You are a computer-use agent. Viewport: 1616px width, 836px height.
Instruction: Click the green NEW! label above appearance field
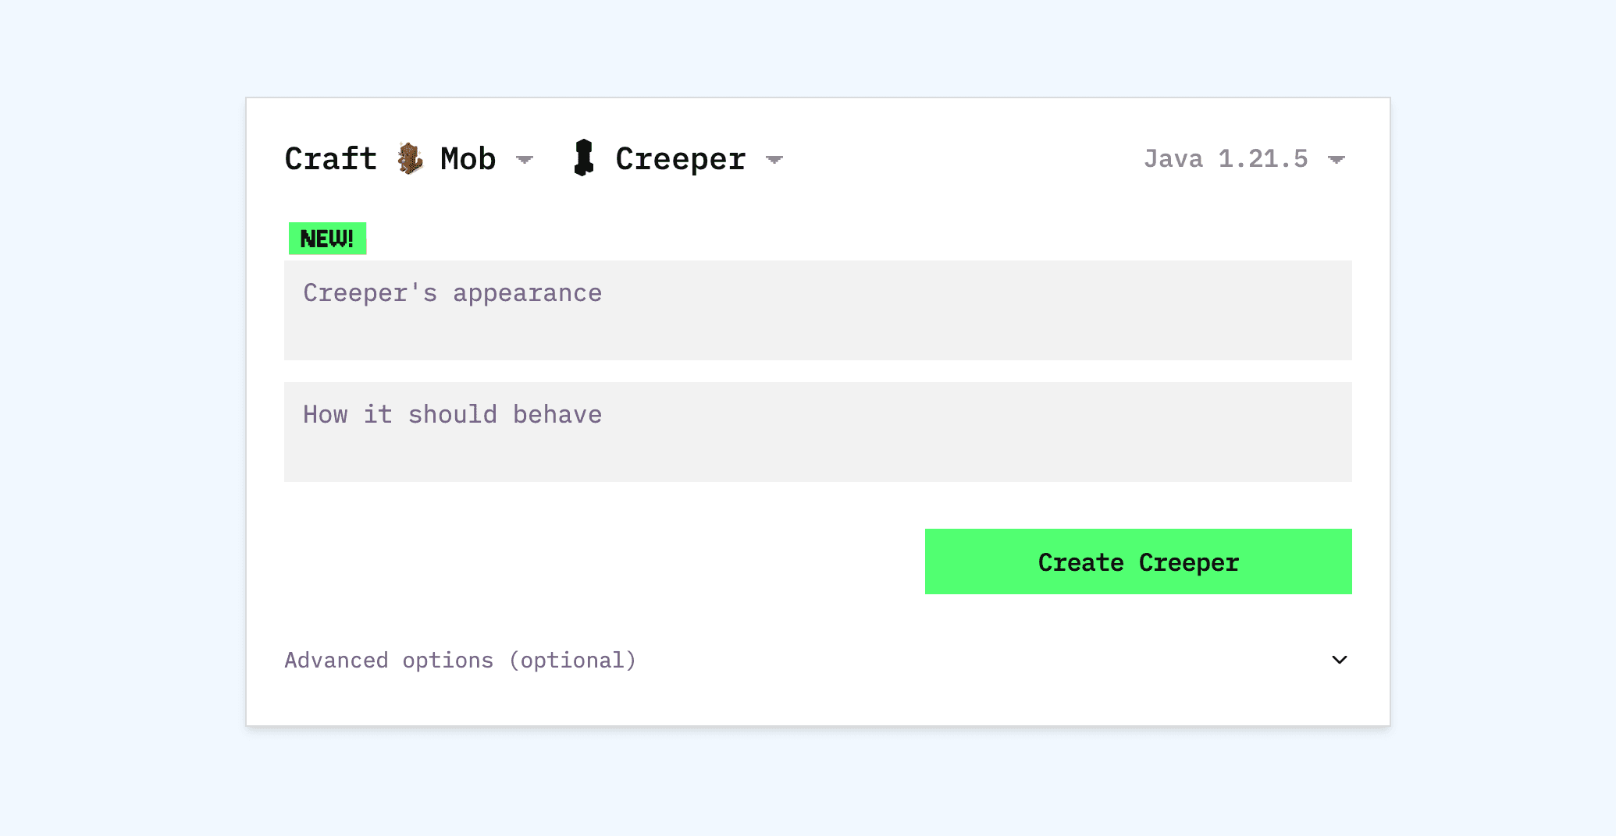(x=326, y=239)
